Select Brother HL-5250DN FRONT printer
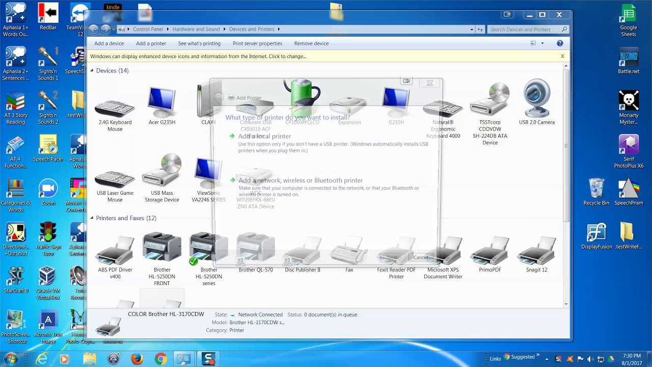This screenshot has height=367, width=652. pyautogui.click(x=162, y=259)
